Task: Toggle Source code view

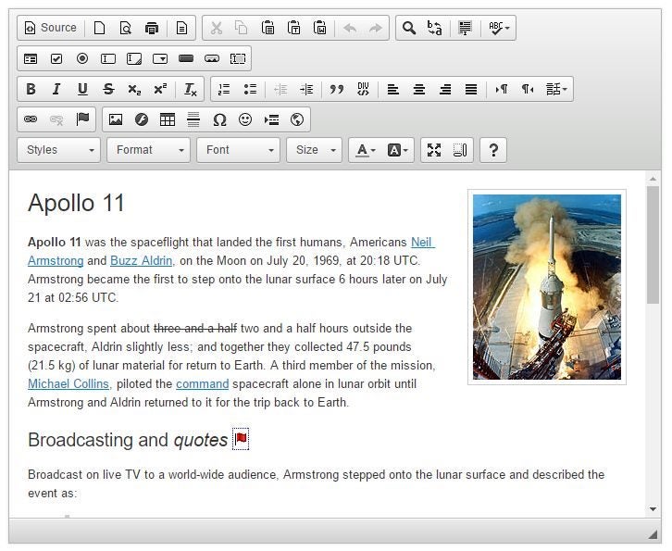Action: 51,28
